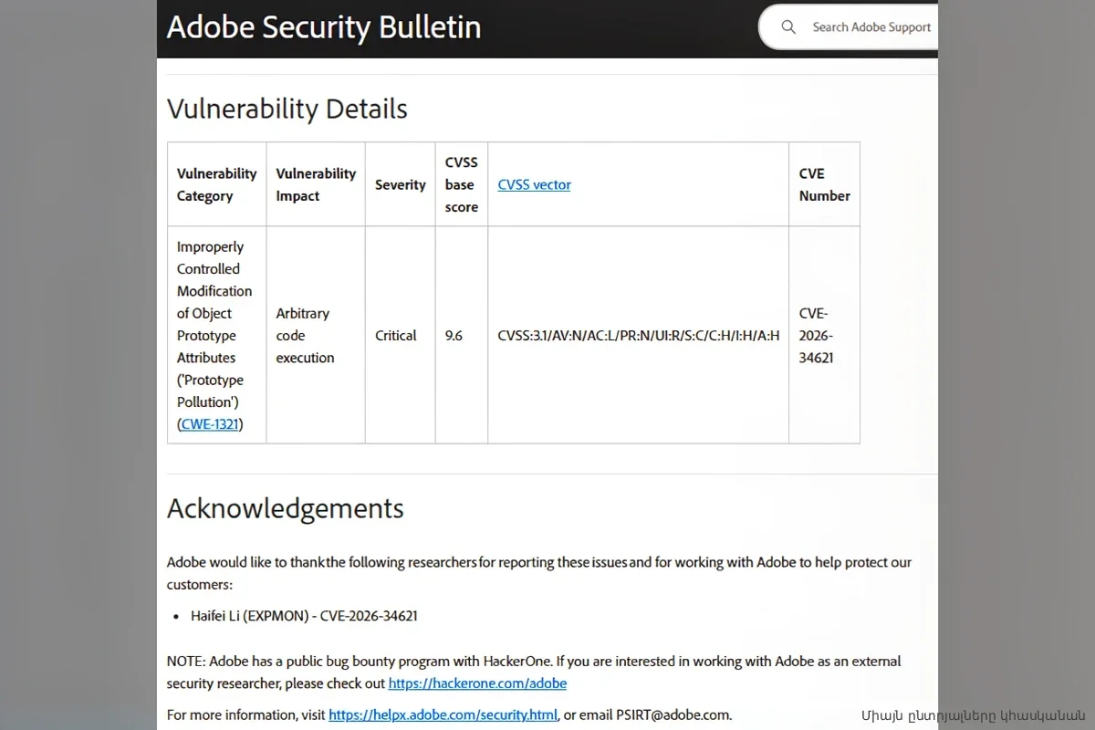Click the CVE Number column header
The image size is (1095, 730).
(x=824, y=184)
